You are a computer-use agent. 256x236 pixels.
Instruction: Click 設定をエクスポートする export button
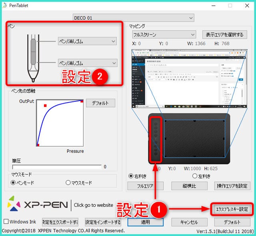pos(60,222)
